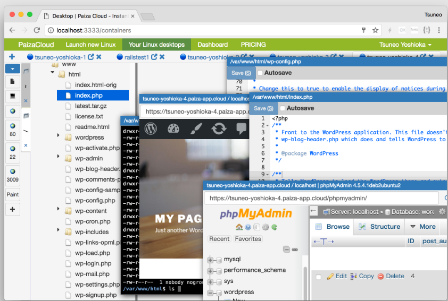Switch to Structure tab in phpMyAdmin
Screen dimensions: 448x301
tap(379, 227)
